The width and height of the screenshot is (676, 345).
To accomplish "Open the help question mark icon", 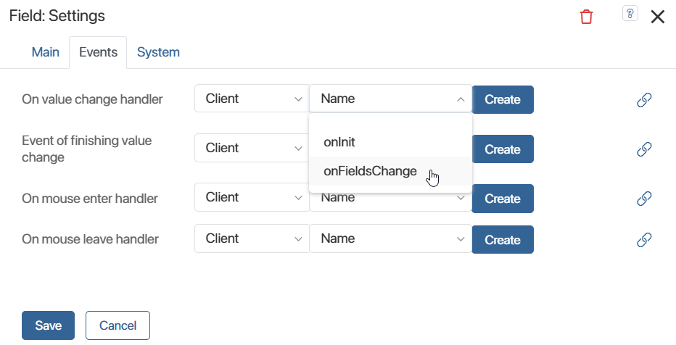I will click(x=630, y=13).
